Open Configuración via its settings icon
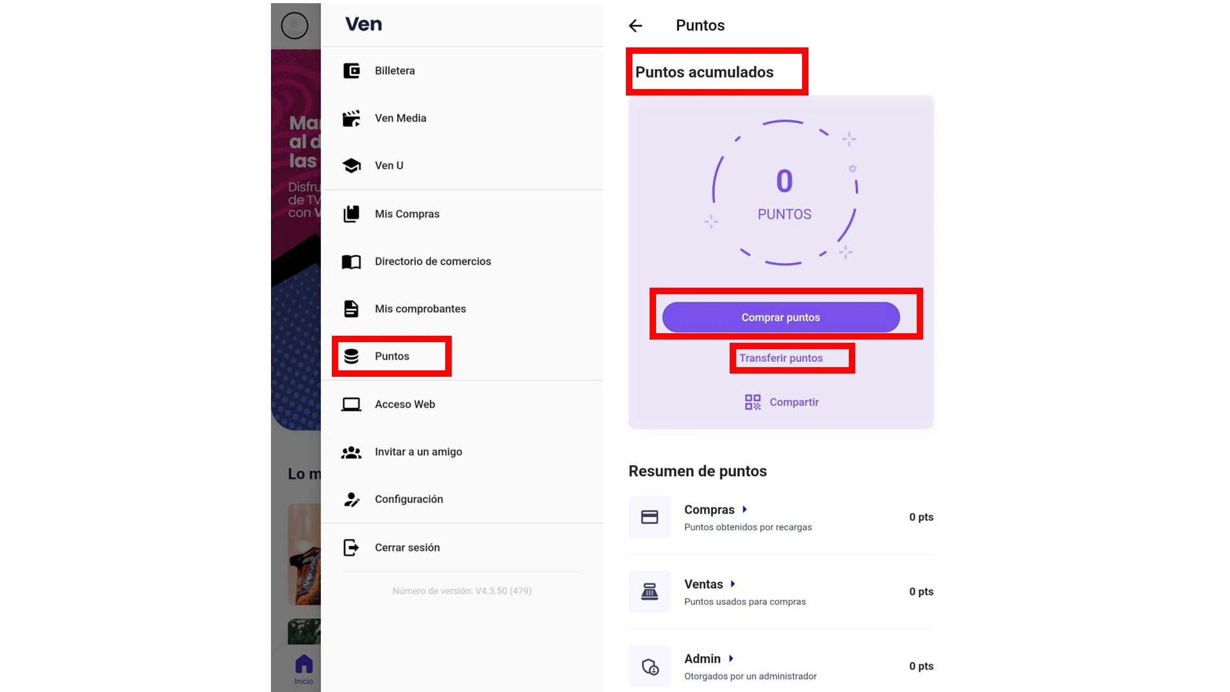Screen dimensions: 1230x692 352,499
